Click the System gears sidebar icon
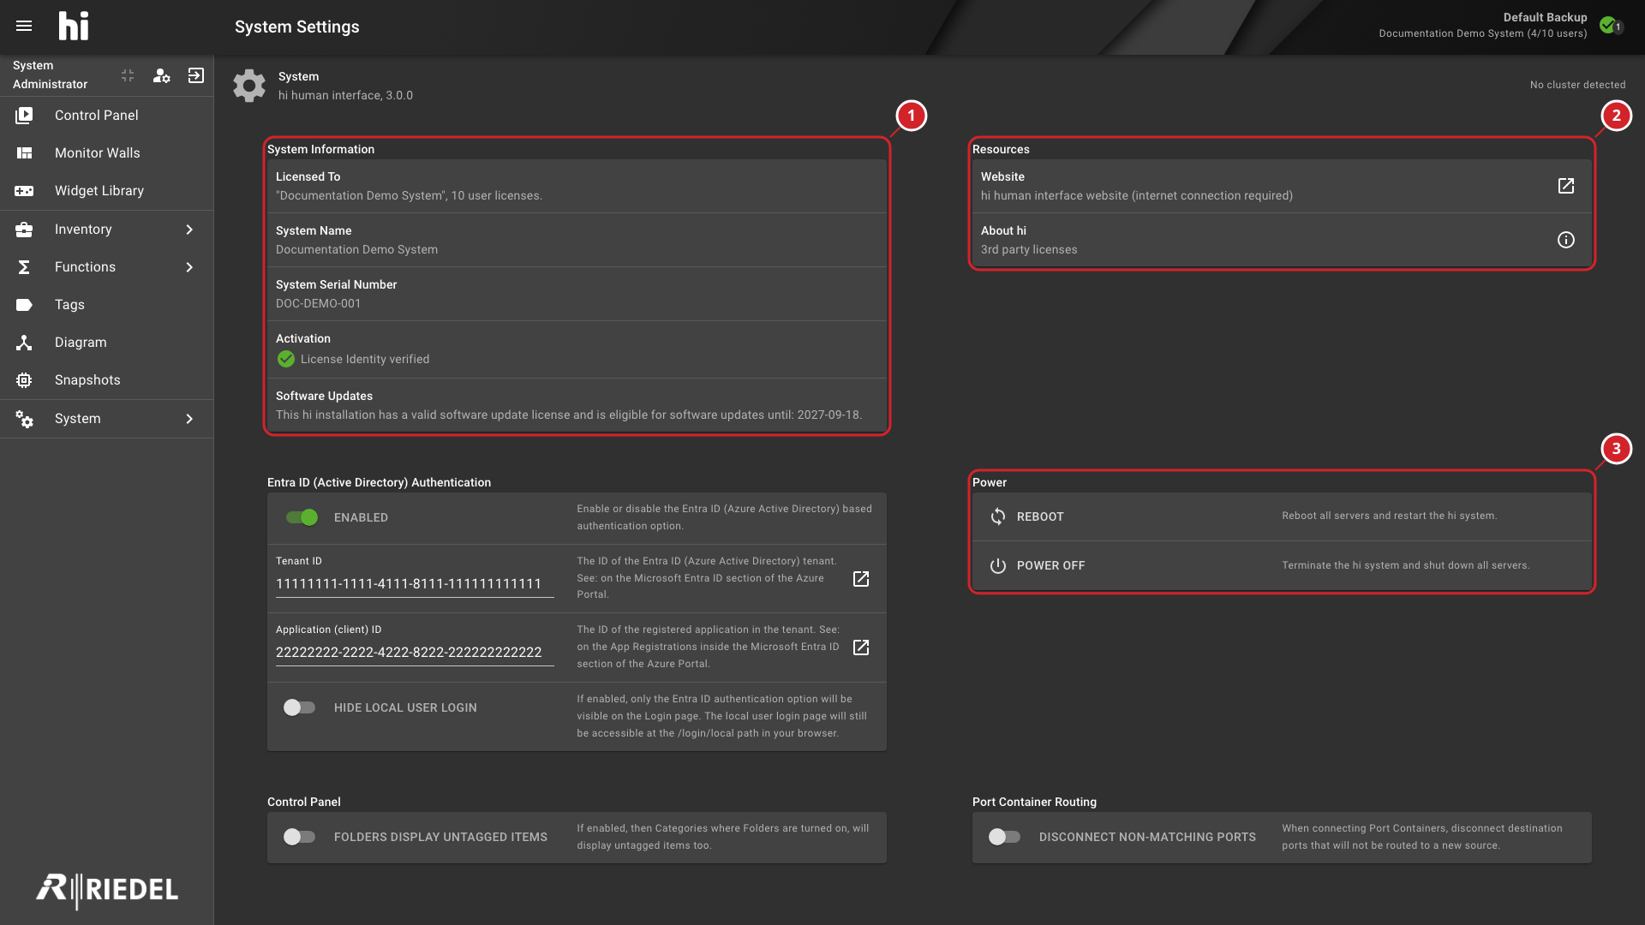The height and width of the screenshot is (925, 1645). 24,419
